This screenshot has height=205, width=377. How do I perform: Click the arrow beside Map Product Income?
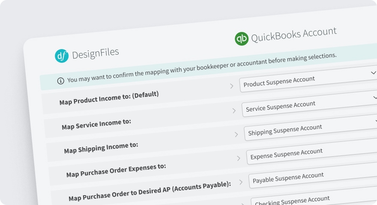232,86
